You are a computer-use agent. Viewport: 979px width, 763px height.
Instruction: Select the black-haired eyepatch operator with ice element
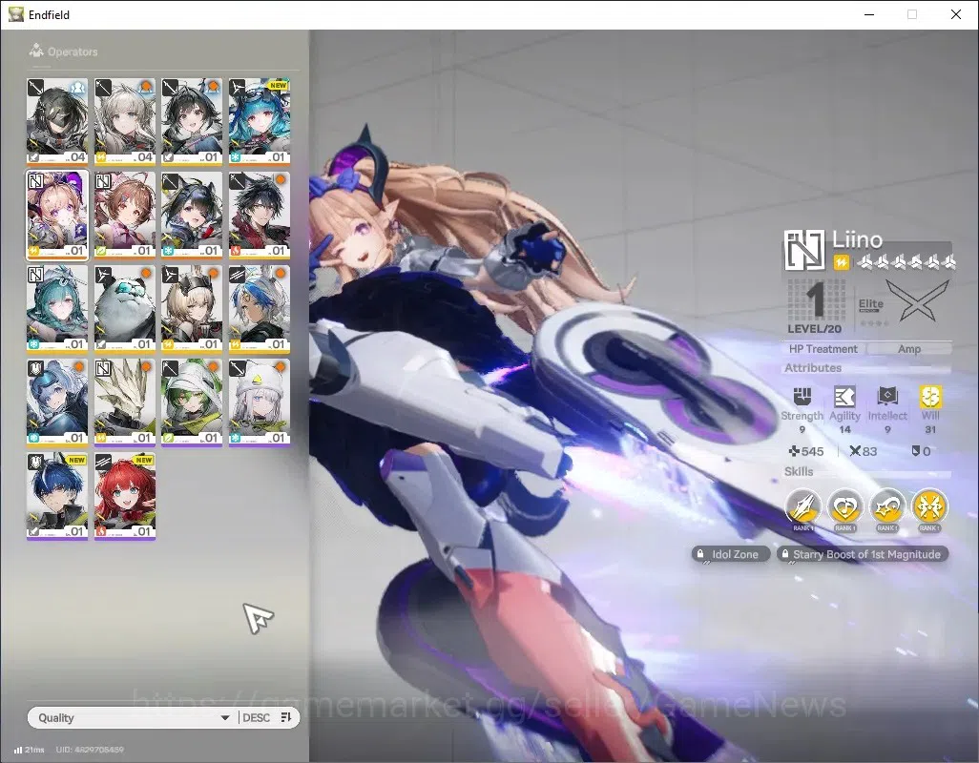point(192,215)
